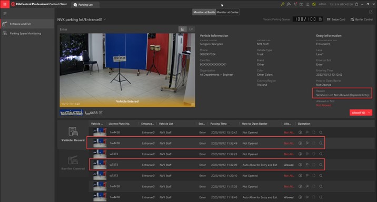Open the vacant parking spaces details icon
377x202 pixels.
point(320,19)
